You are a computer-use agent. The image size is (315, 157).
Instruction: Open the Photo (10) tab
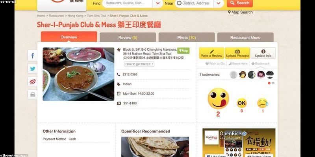point(187,37)
